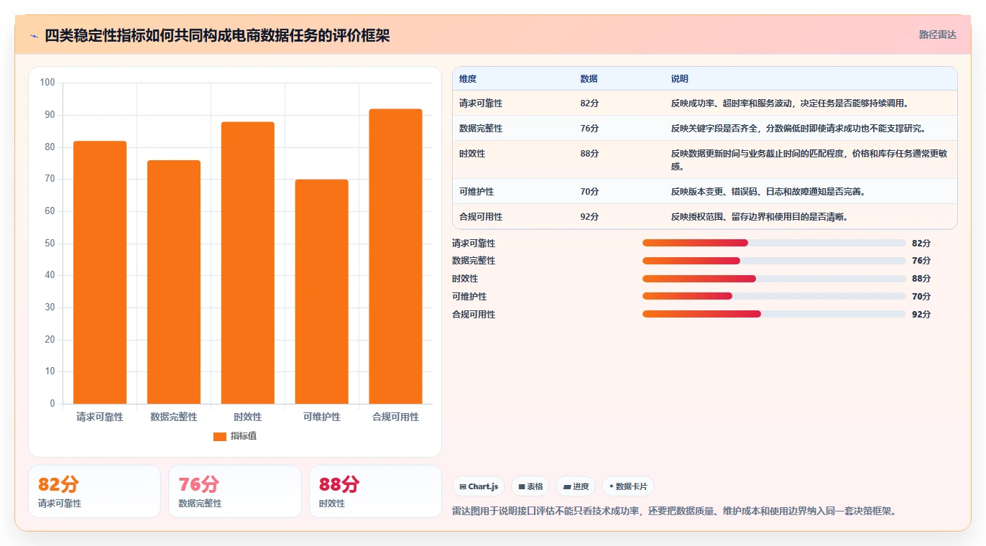Click the 时效性 bar in chart
Screen dimensions: 986x546
coord(248,263)
